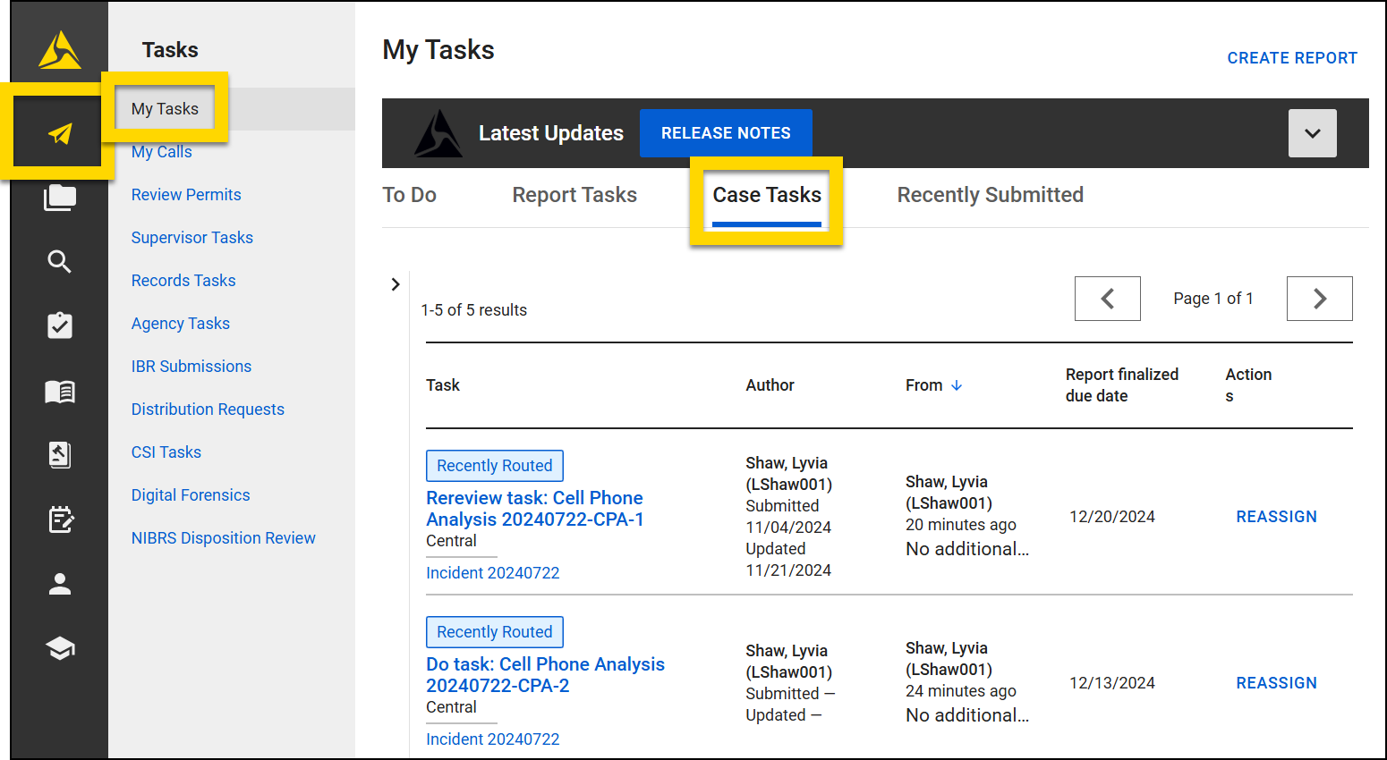The width and height of the screenshot is (1387, 760).
Task: Open the RELEASE NOTES button
Action: tap(726, 132)
